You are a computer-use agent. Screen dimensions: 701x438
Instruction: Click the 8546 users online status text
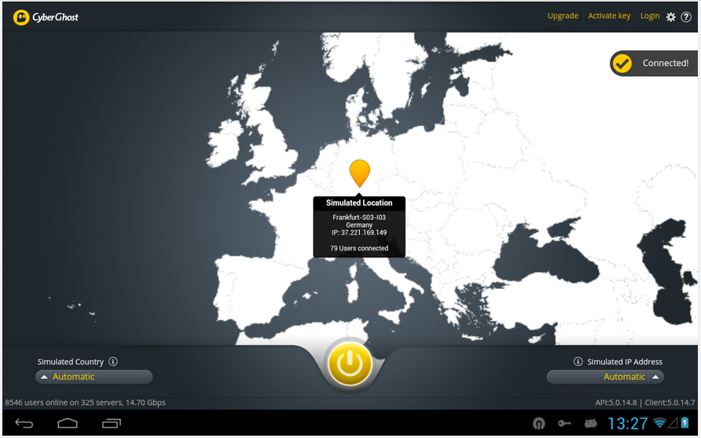pos(85,403)
